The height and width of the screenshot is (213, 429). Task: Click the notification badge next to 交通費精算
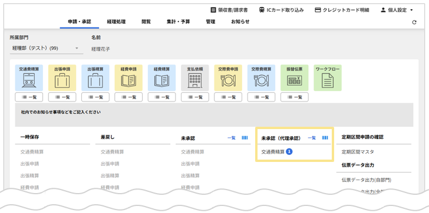[x=289, y=152]
